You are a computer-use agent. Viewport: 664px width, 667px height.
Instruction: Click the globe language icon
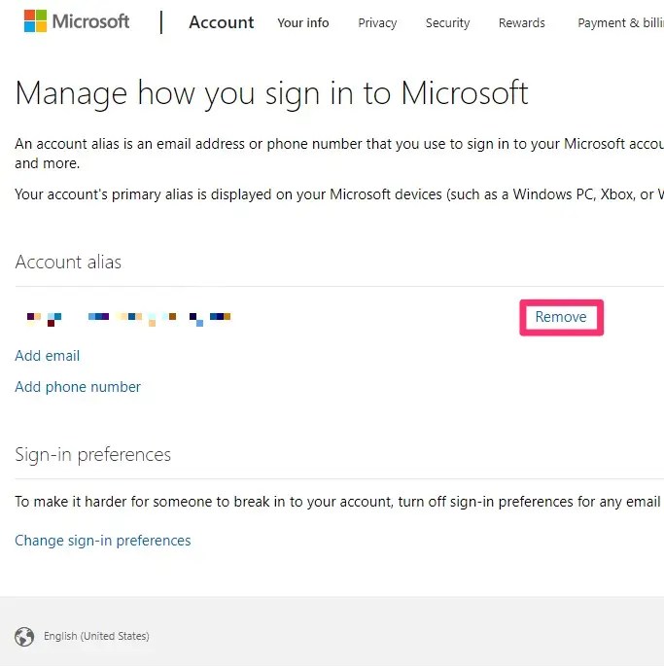pyautogui.click(x=24, y=637)
